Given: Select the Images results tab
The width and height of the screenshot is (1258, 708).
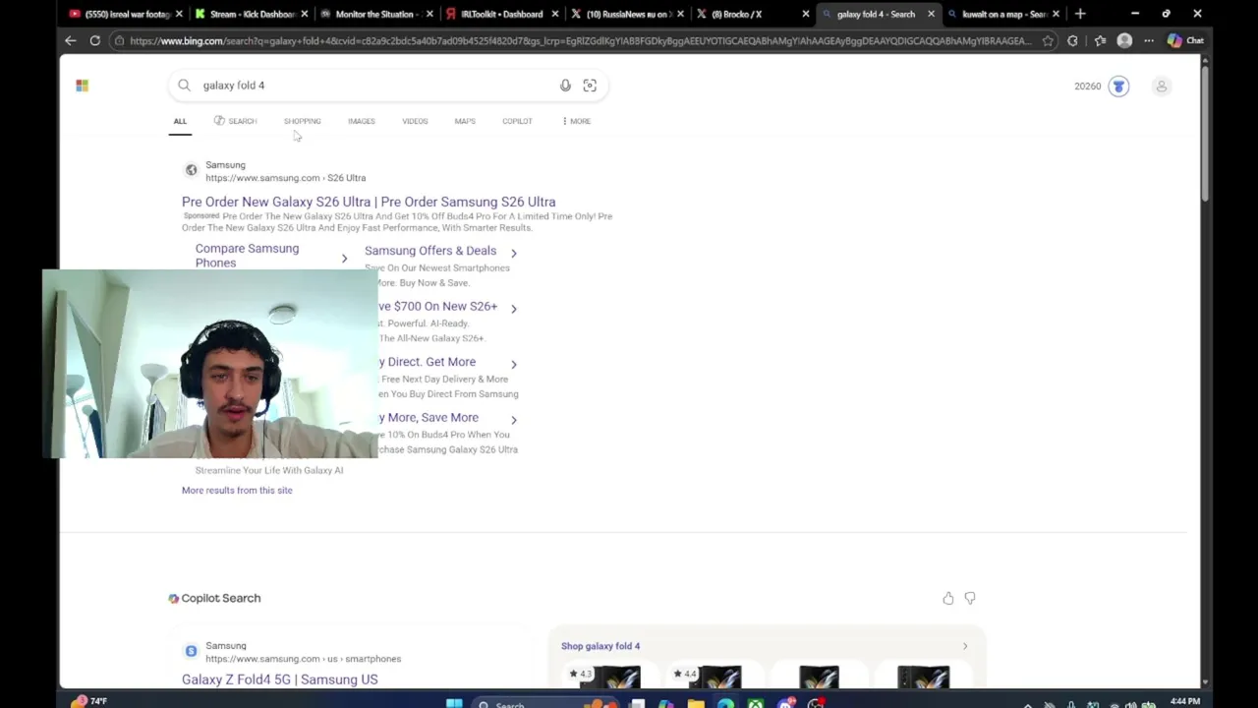Looking at the screenshot, I should (361, 121).
